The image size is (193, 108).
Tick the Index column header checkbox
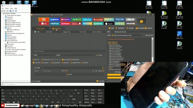[35, 32]
